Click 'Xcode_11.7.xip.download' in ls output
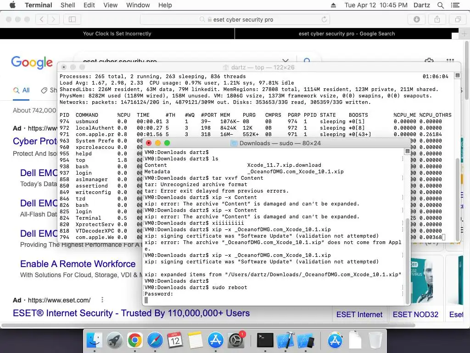 click(284, 165)
